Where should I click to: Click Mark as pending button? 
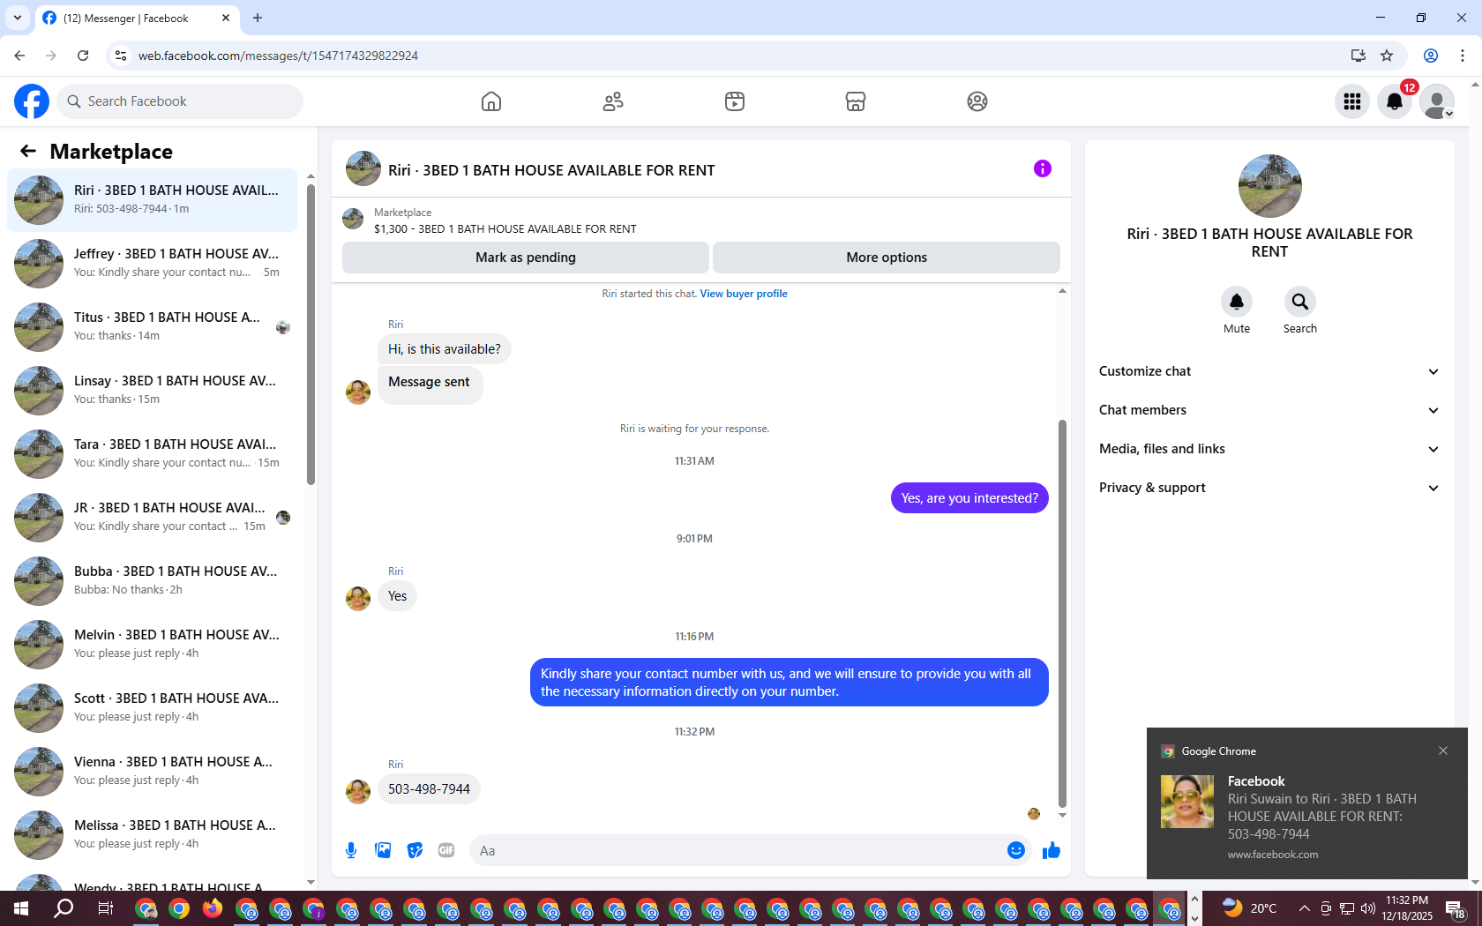[526, 258]
